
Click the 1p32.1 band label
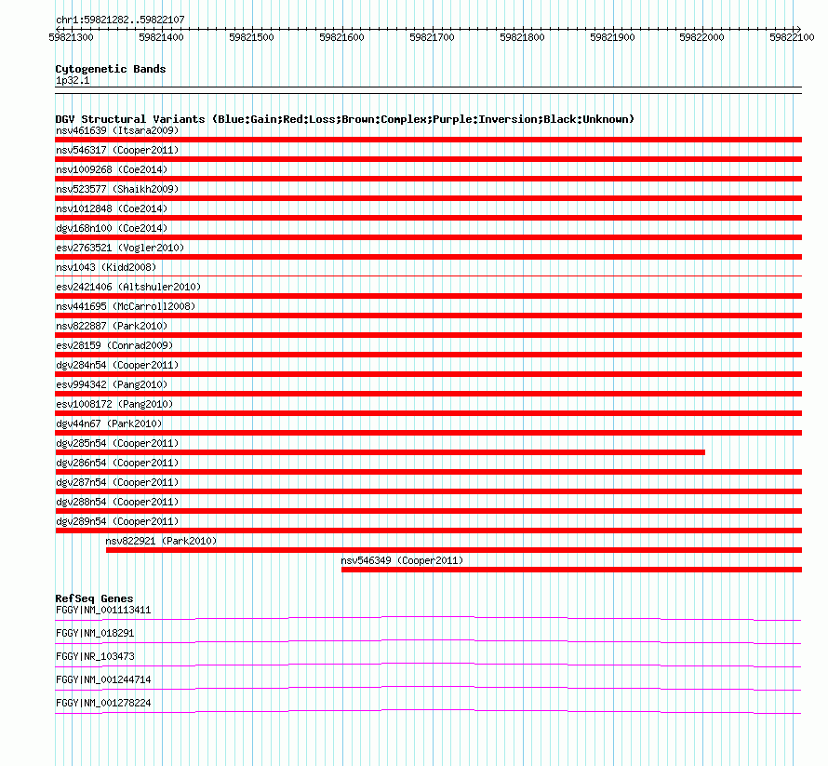point(73,81)
